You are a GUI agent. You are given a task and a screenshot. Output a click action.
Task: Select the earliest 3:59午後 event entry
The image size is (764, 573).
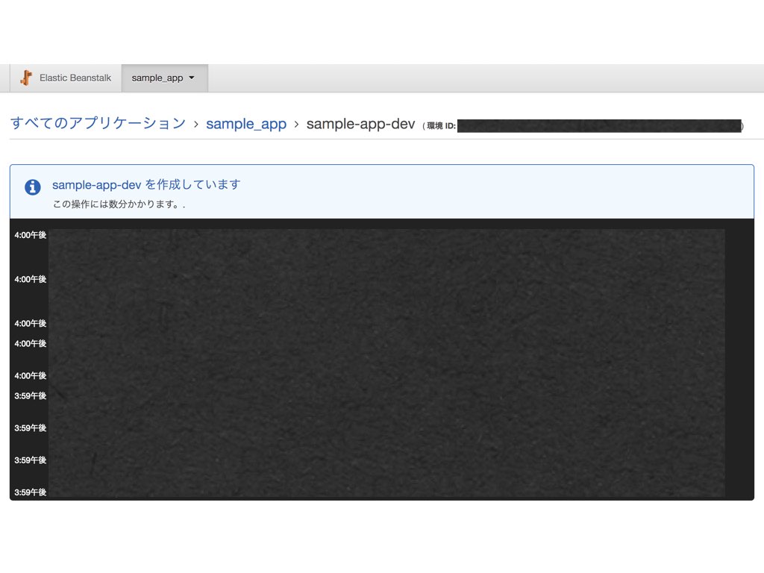(x=28, y=492)
